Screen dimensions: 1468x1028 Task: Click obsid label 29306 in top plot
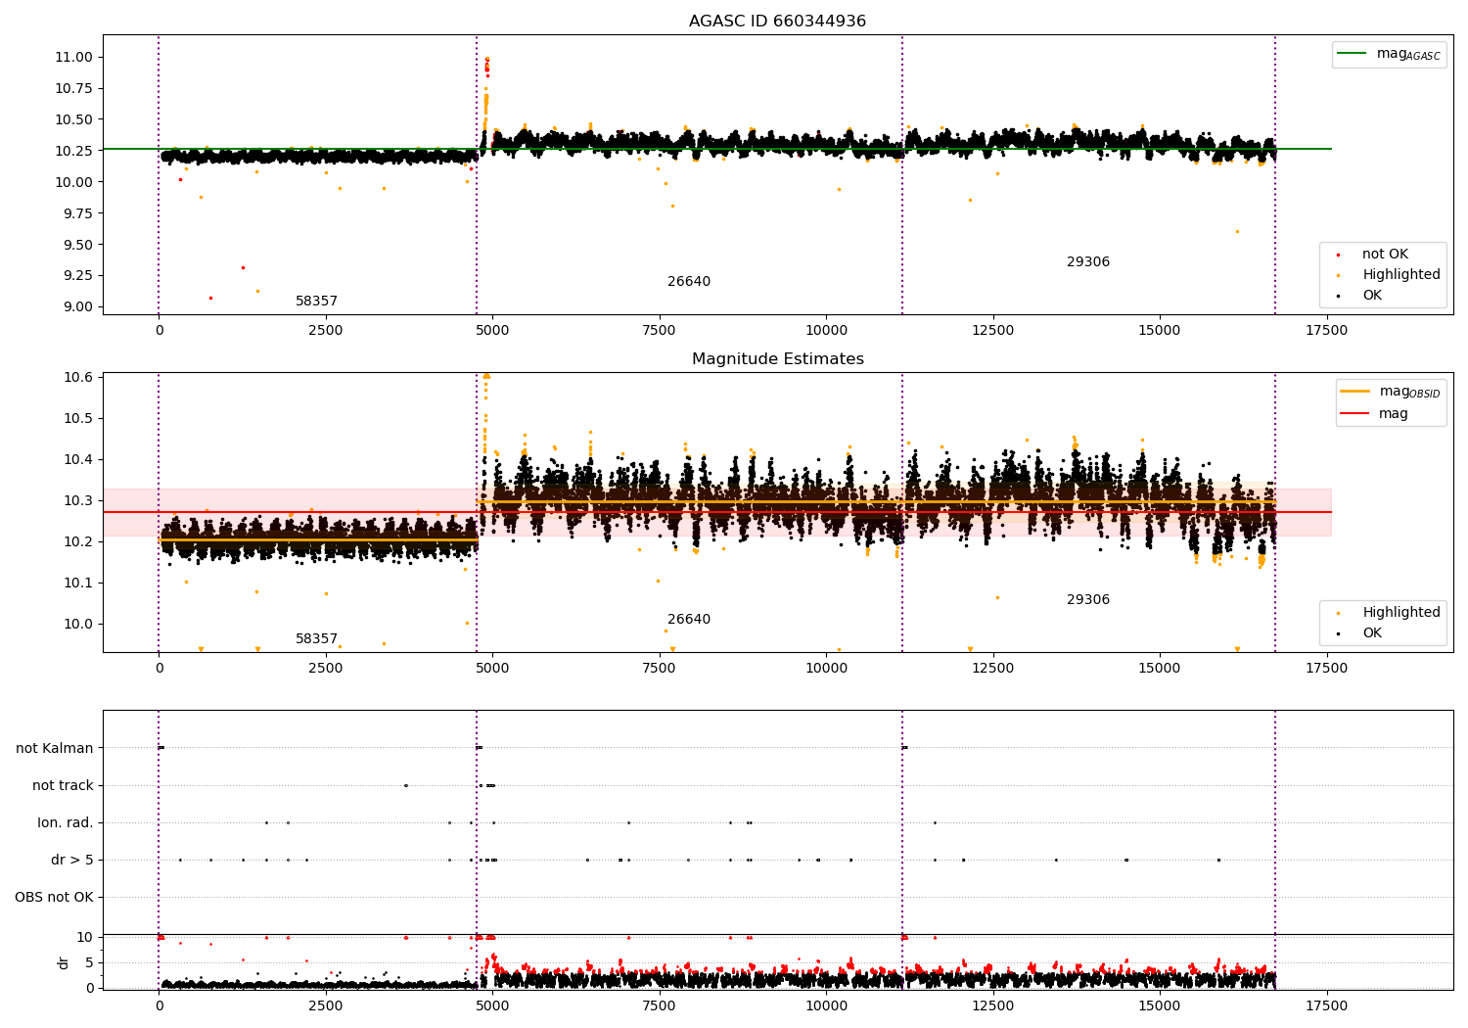[x=1088, y=261]
